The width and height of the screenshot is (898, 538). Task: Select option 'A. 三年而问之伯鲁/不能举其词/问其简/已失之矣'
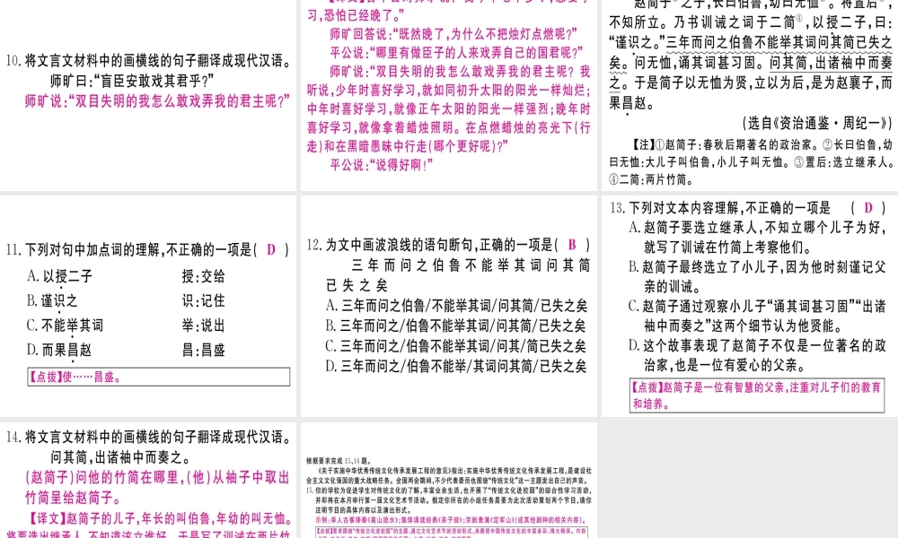tap(456, 306)
